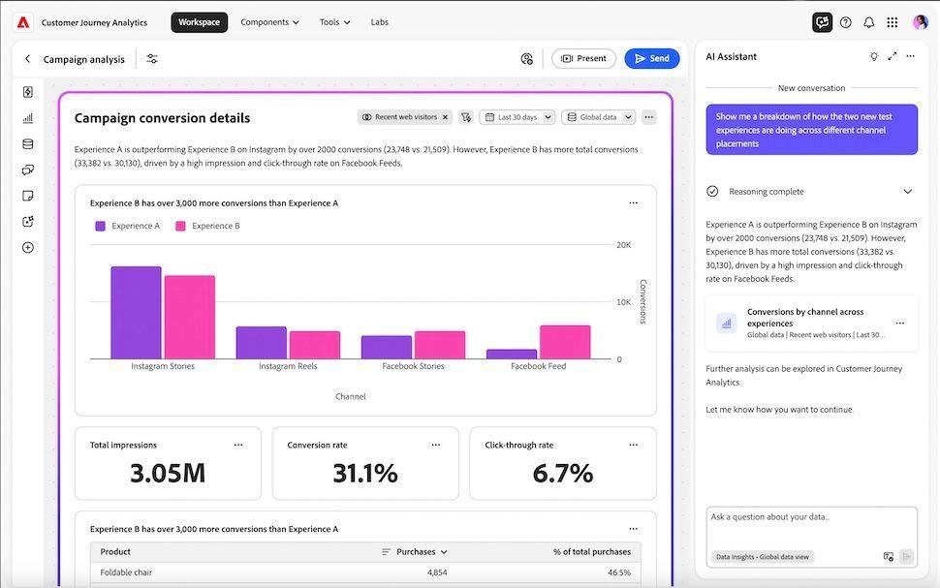
Task: Expand AI Assistant with the diagonal arrows icon
Action: pyautogui.click(x=892, y=56)
